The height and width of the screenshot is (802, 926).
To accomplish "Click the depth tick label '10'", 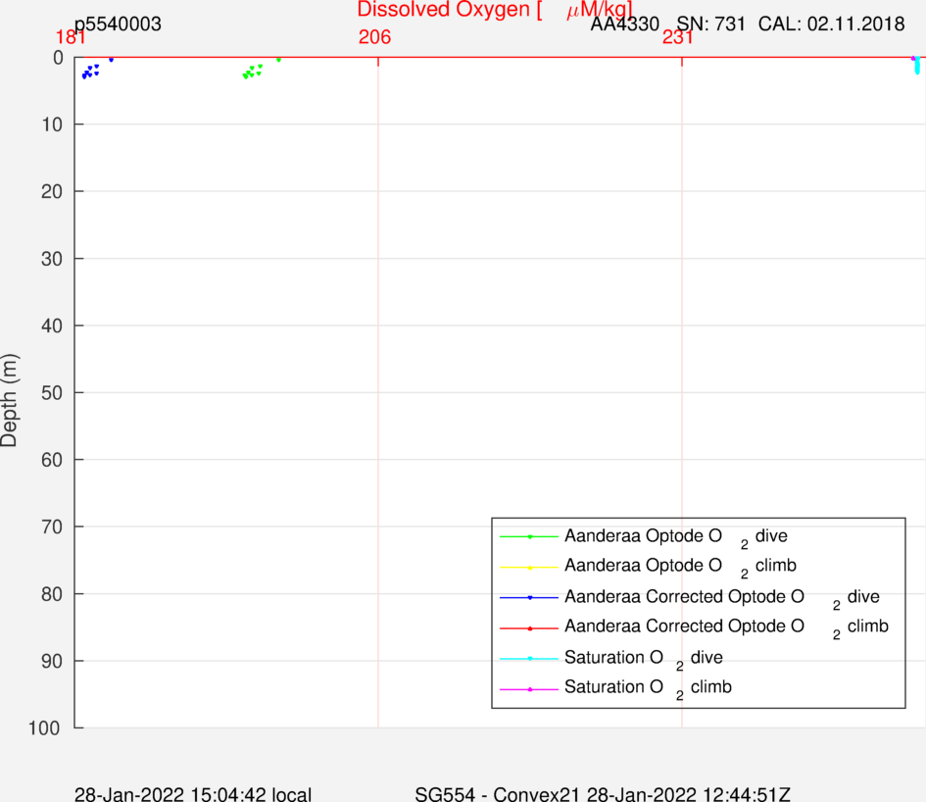I will (x=52, y=125).
